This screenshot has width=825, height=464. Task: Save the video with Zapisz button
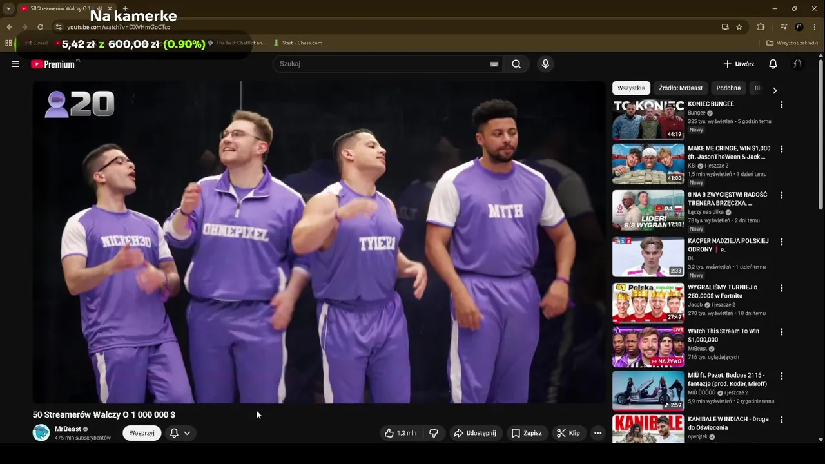tap(527, 433)
